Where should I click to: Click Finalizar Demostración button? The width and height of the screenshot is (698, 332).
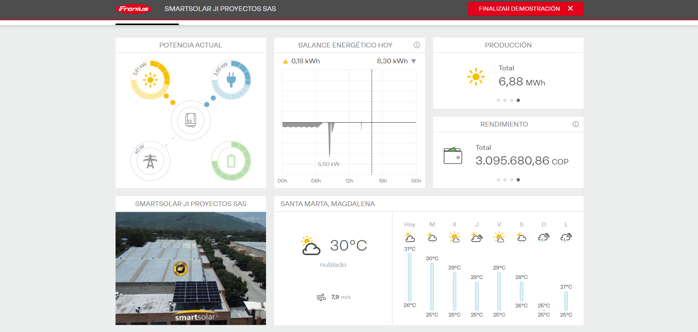525,9
